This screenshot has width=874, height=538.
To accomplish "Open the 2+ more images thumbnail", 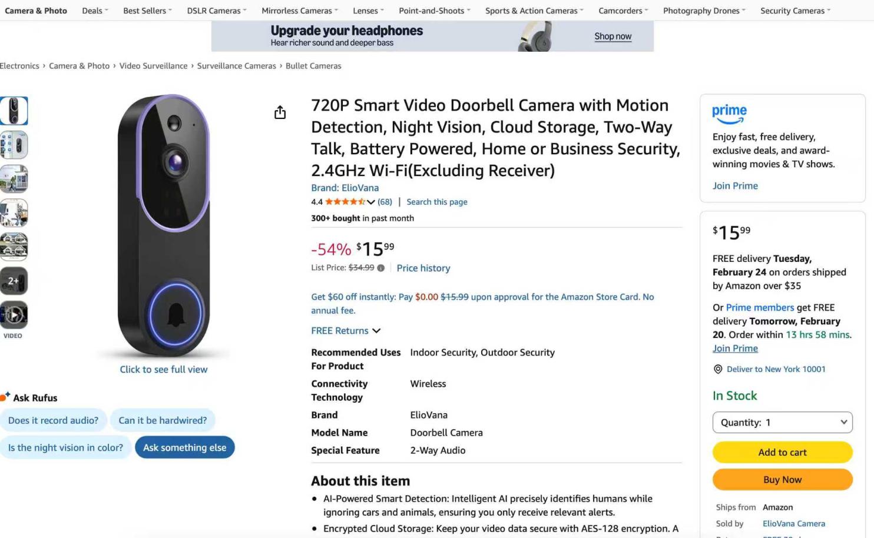I will pos(14,281).
